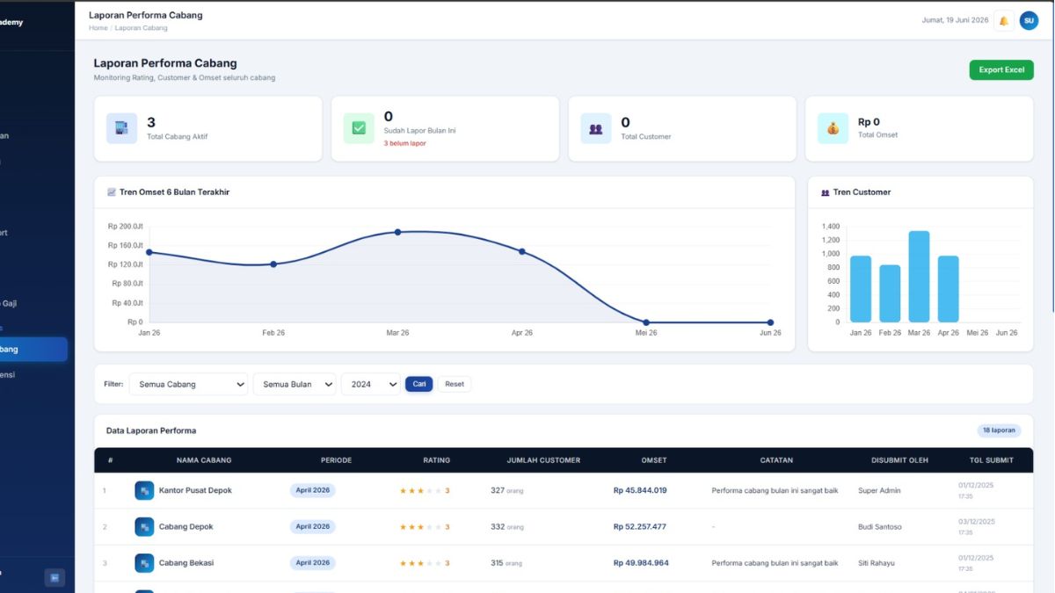Click the Reset filter button
The image size is (1055, 593).
[455, 384]
